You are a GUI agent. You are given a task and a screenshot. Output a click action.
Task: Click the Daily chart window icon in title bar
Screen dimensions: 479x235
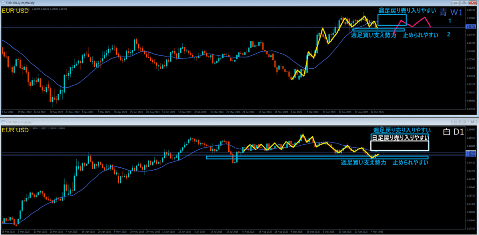point(3,121)
